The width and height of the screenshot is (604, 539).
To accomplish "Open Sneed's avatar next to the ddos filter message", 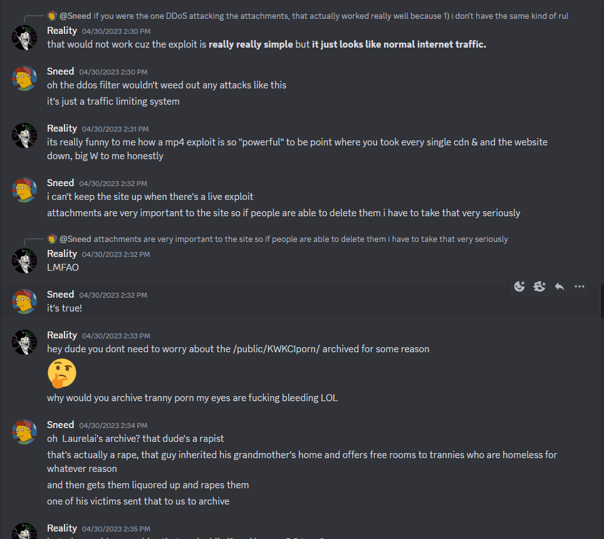I will point(25,78).
